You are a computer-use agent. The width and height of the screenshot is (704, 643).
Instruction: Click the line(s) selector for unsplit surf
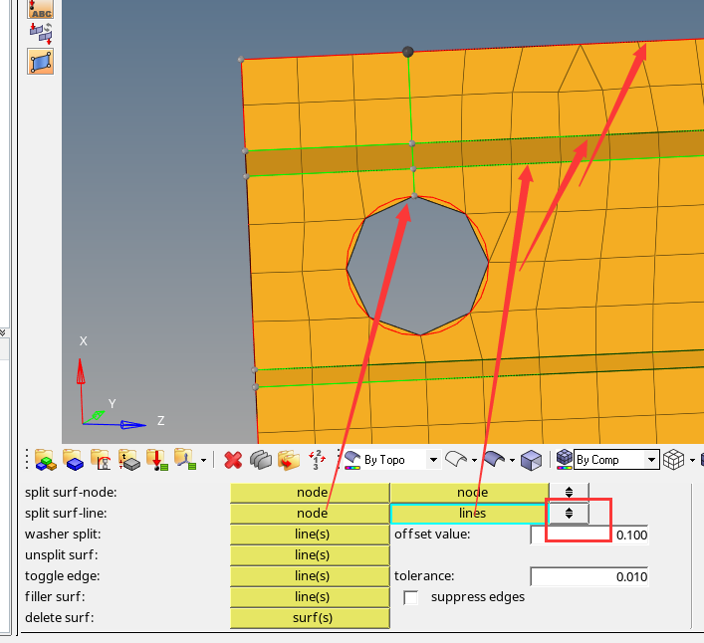pyautogui.click(x=310, y=555)
